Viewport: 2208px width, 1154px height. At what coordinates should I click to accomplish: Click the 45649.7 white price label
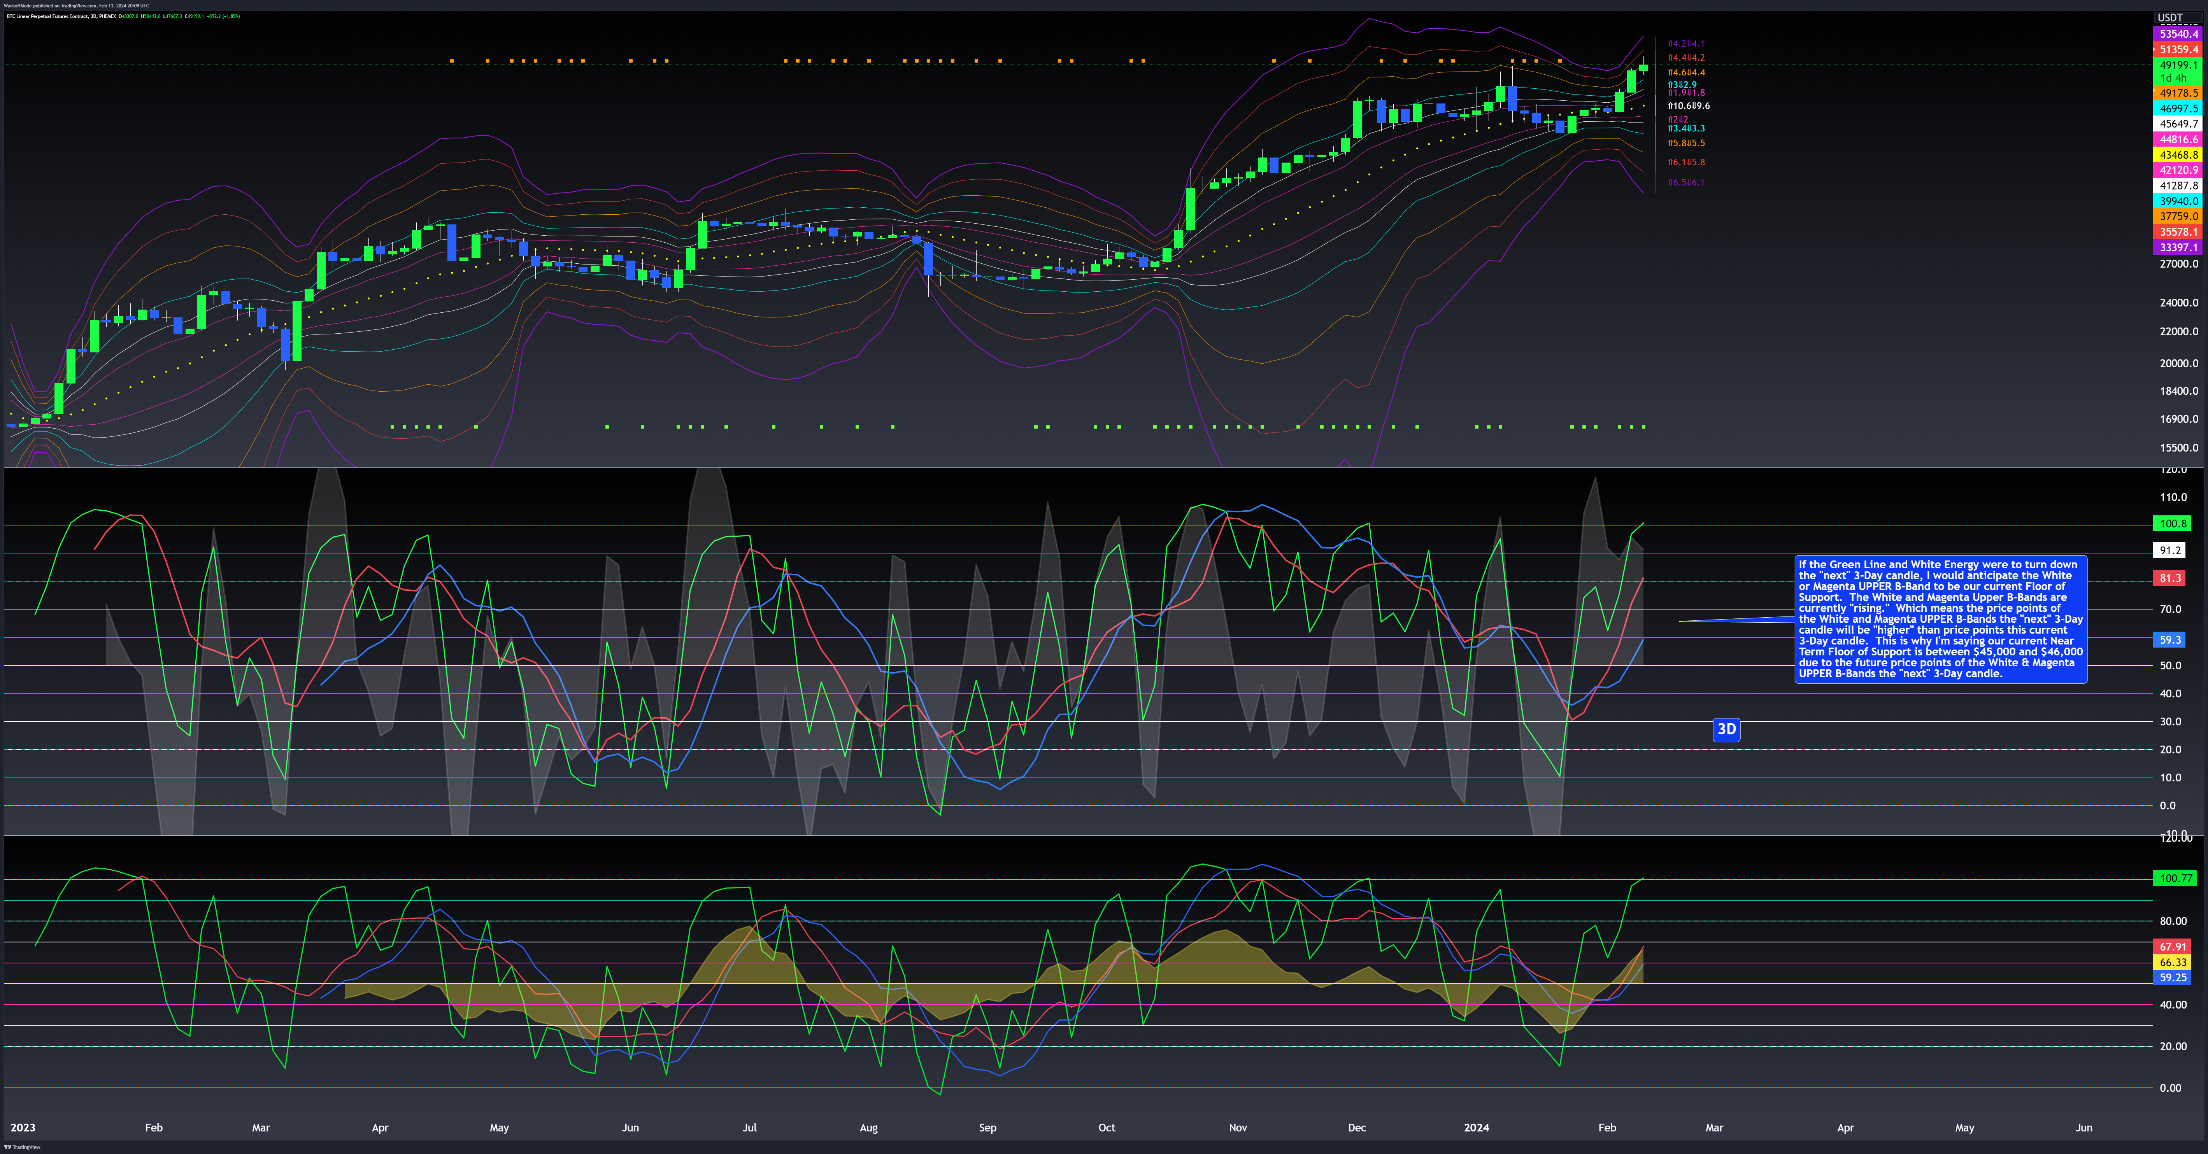tap(2178, 124)
